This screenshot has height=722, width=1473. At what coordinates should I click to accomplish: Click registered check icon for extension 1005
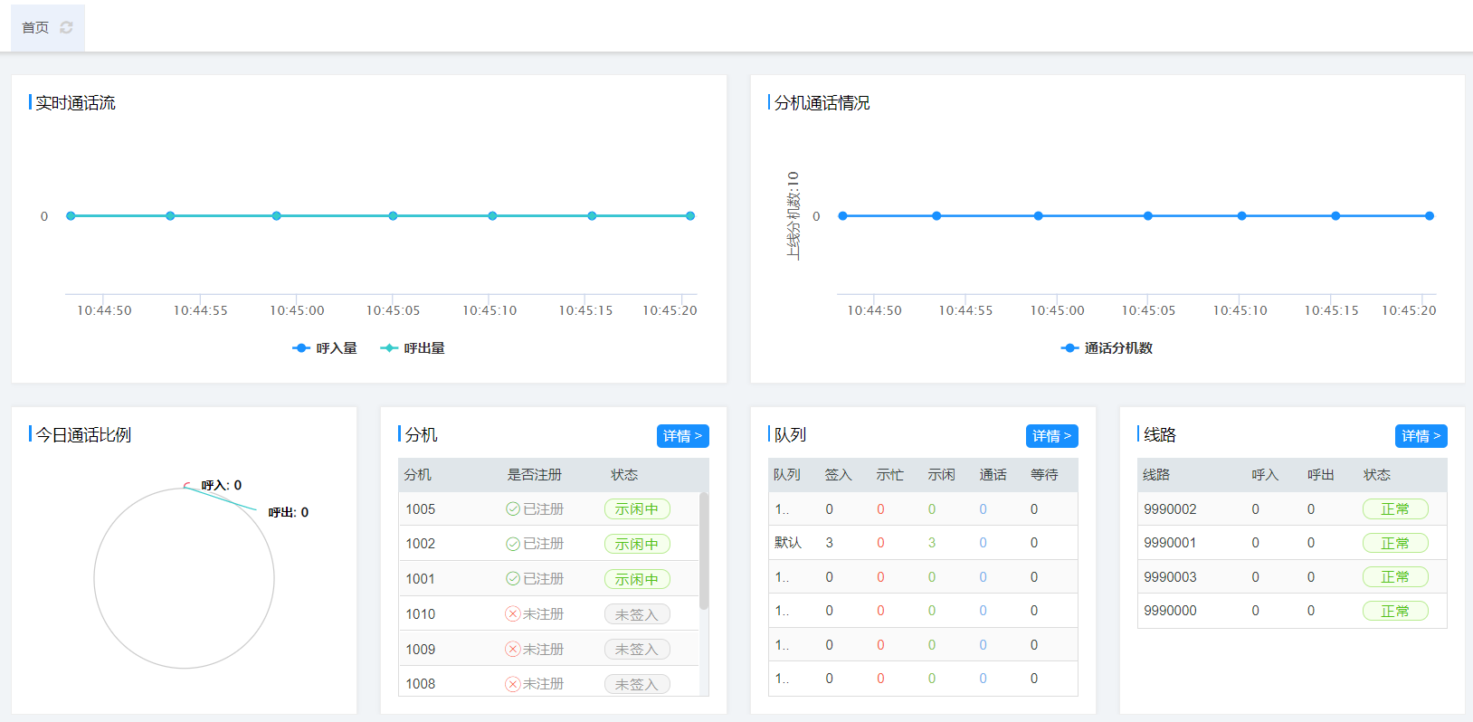513,509
